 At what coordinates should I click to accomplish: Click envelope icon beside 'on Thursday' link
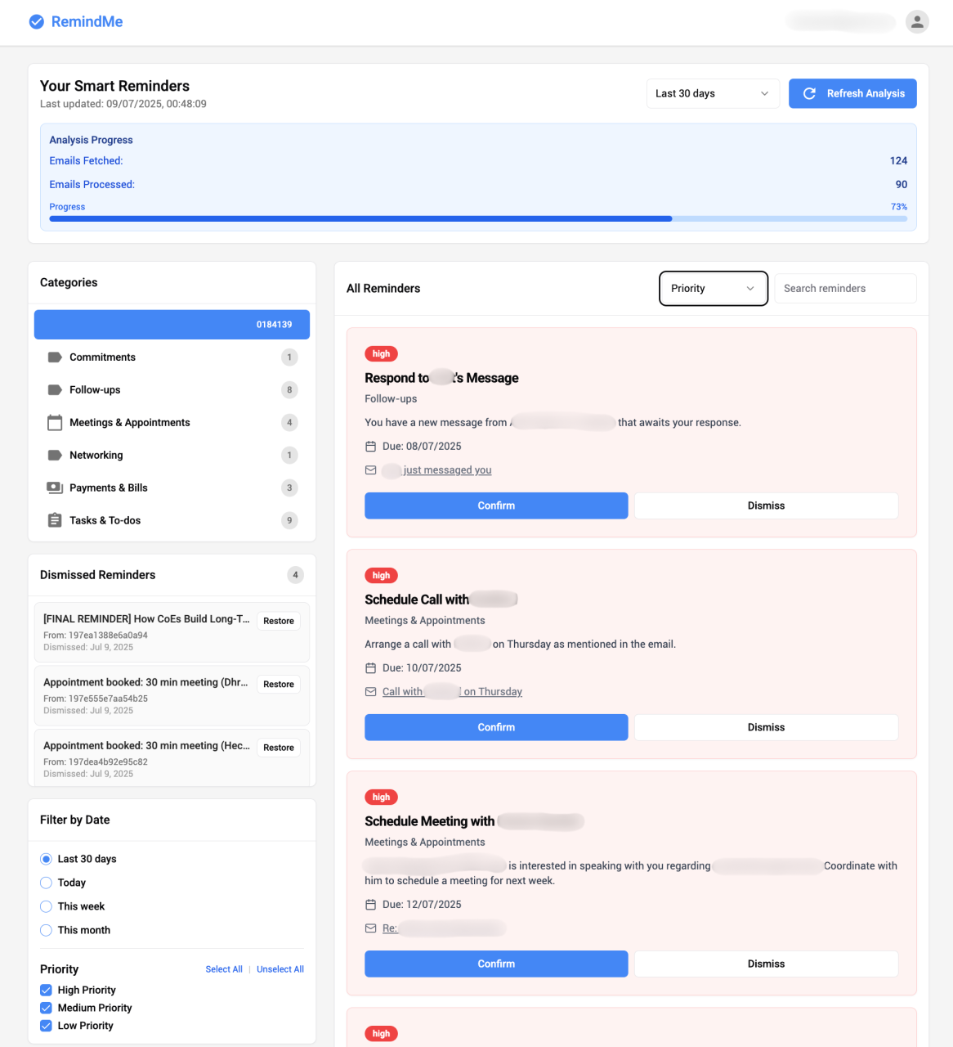[370, 692]
